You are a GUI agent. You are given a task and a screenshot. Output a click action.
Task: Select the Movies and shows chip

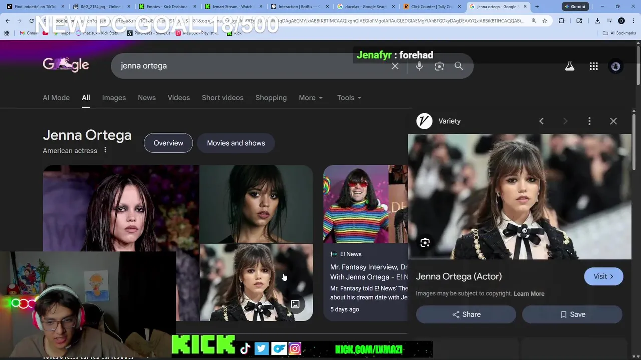[236, 143]
